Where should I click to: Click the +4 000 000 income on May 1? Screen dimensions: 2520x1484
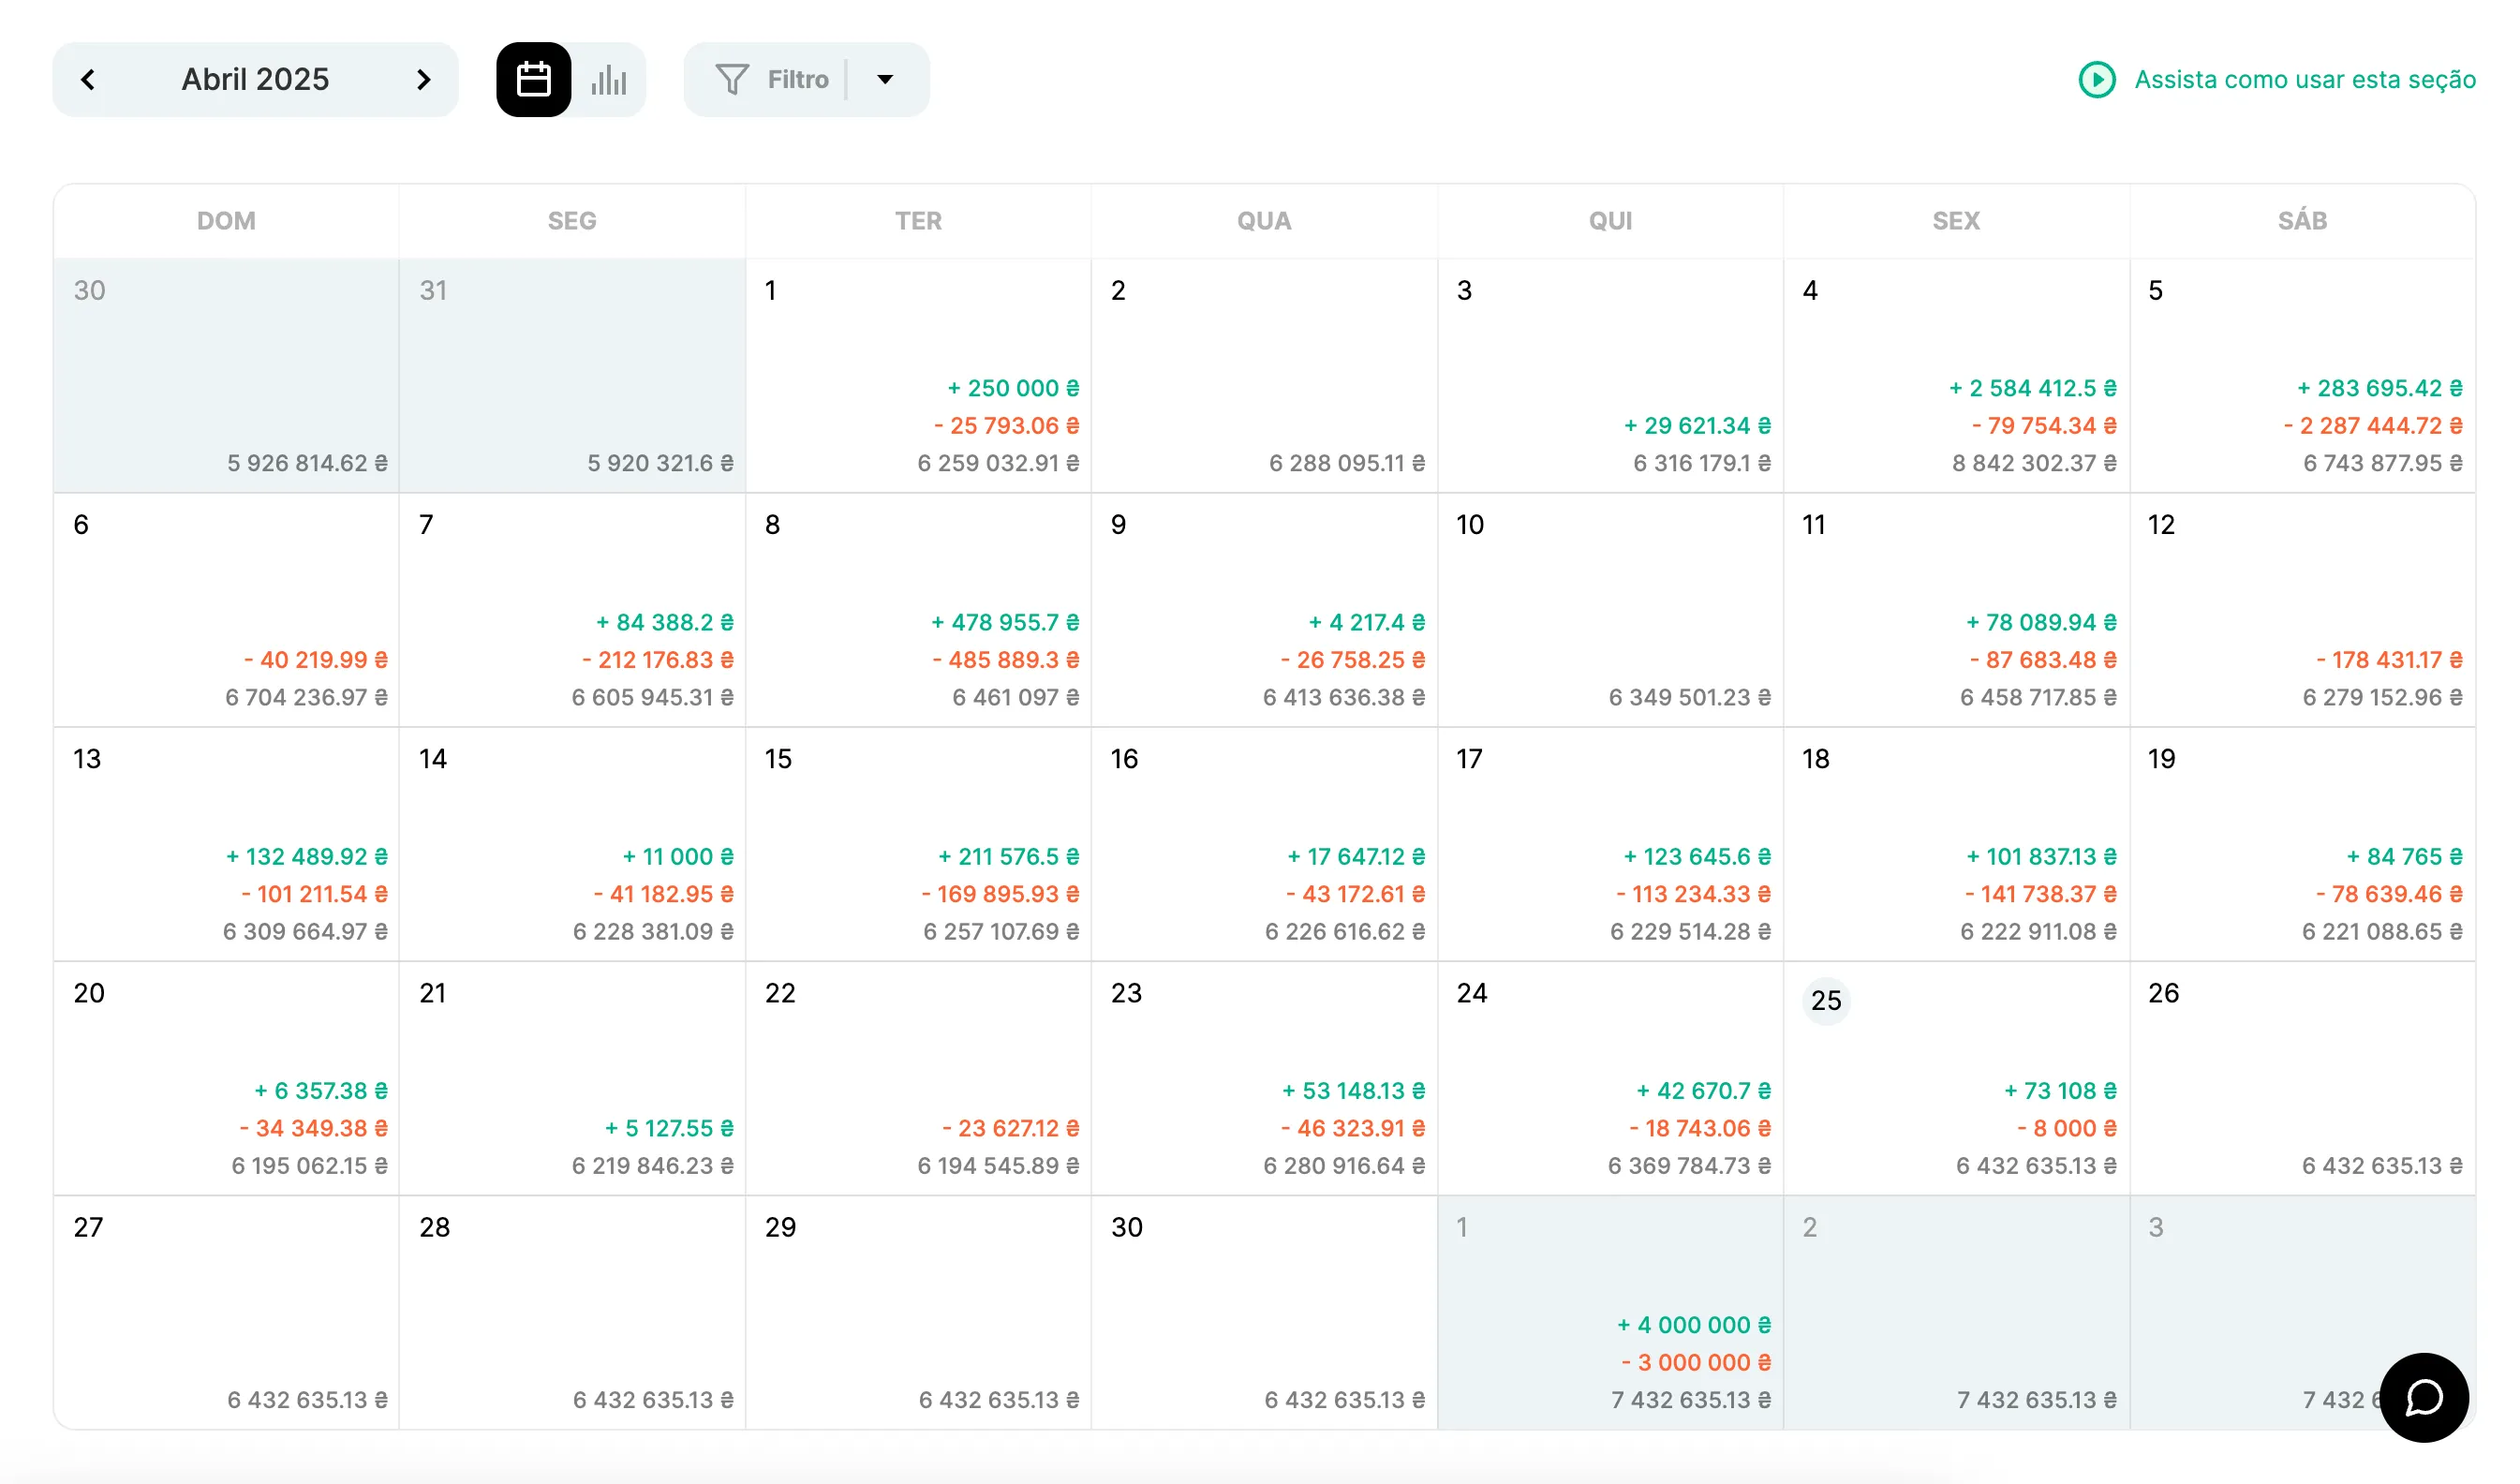point(1693,1325)
